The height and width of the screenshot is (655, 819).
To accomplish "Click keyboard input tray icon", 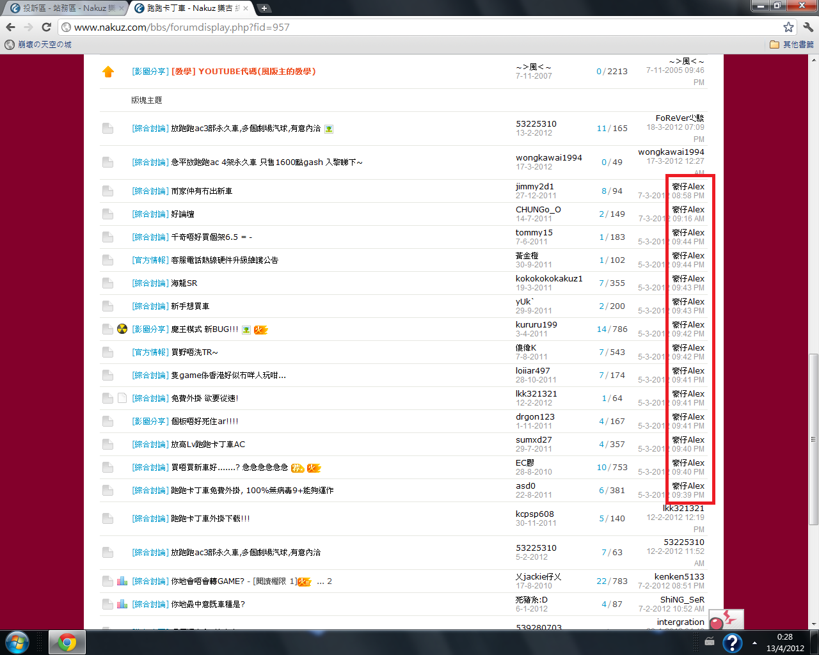I will tap(710, 642).
